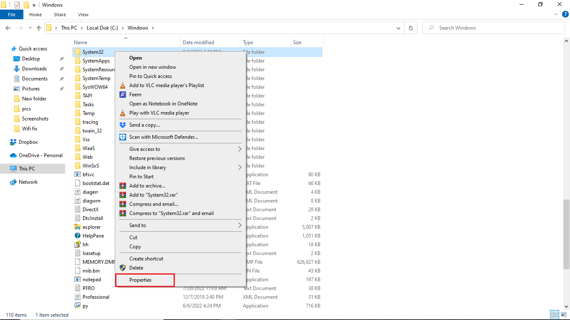
Task: Click the Up one level arrow
Action: pyautogui.click(x=39, y=28)
